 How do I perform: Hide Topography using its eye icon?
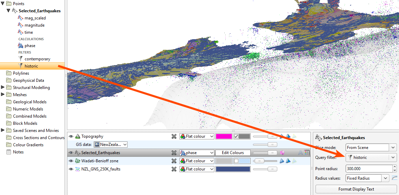click(x=71, y=136)
